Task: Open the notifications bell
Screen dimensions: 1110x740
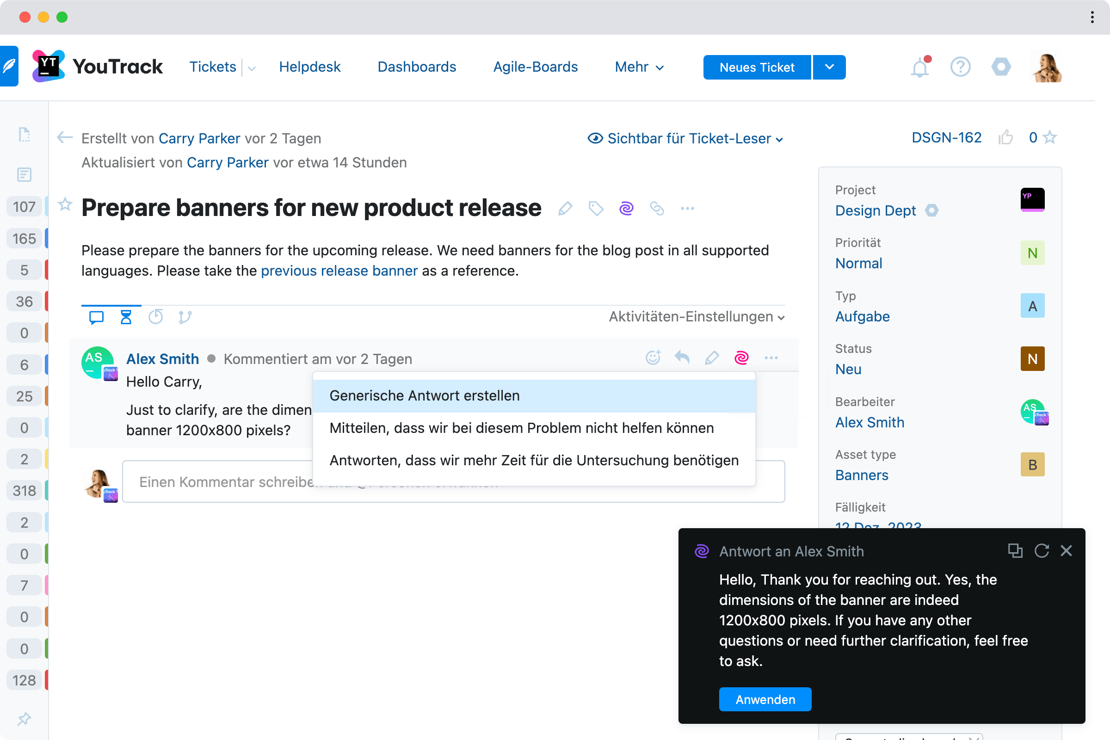Action: pos(919,68)
